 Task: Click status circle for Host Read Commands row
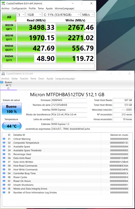coord(4,165)
